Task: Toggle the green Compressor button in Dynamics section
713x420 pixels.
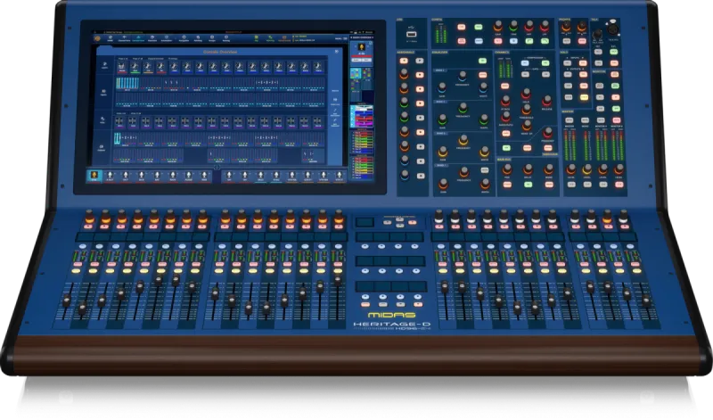Action: [x=545, y=62]
